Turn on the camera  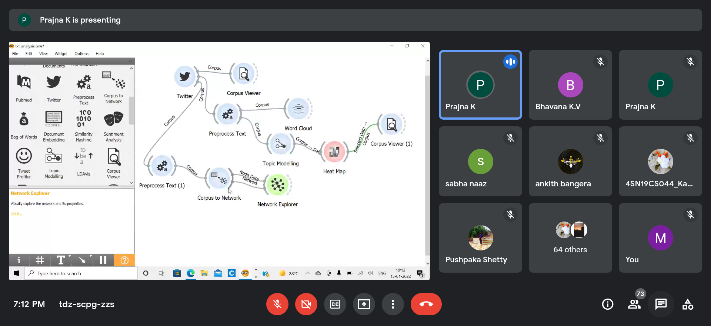[306, 304]
